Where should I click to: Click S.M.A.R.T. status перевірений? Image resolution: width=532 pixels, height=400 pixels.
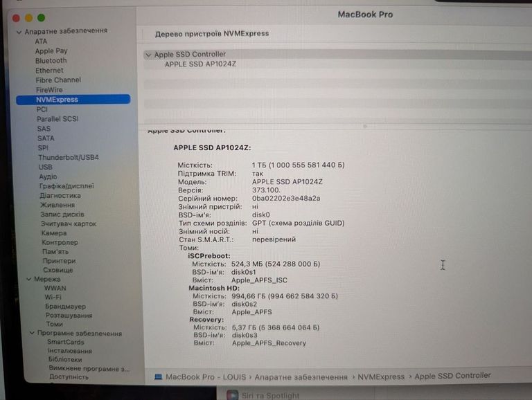[274, 239]
